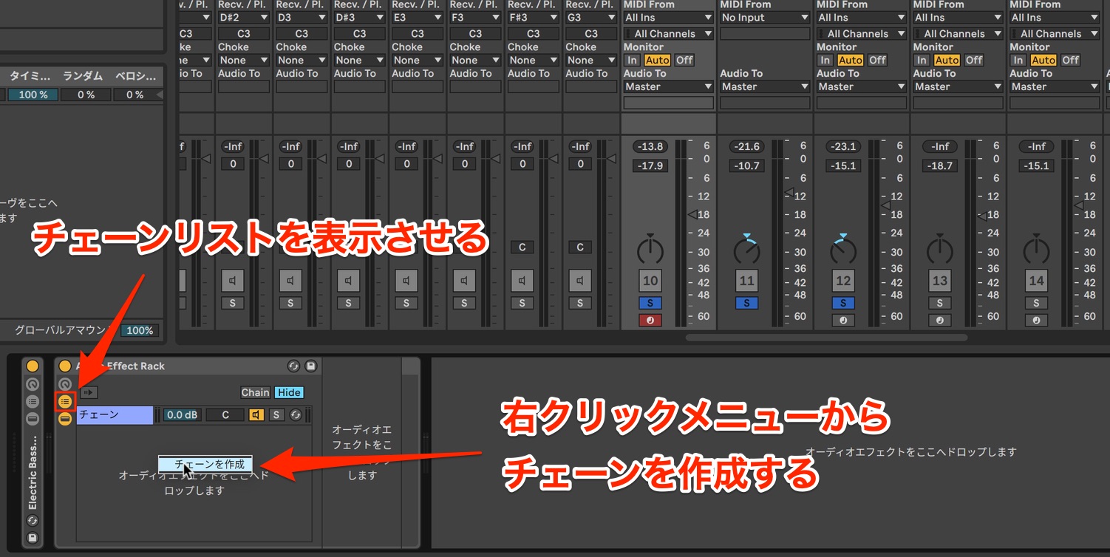Arm track 14 for recording

click(1036, 321)
